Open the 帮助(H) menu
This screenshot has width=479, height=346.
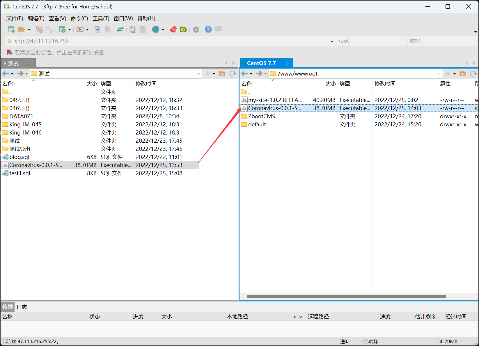146,19
